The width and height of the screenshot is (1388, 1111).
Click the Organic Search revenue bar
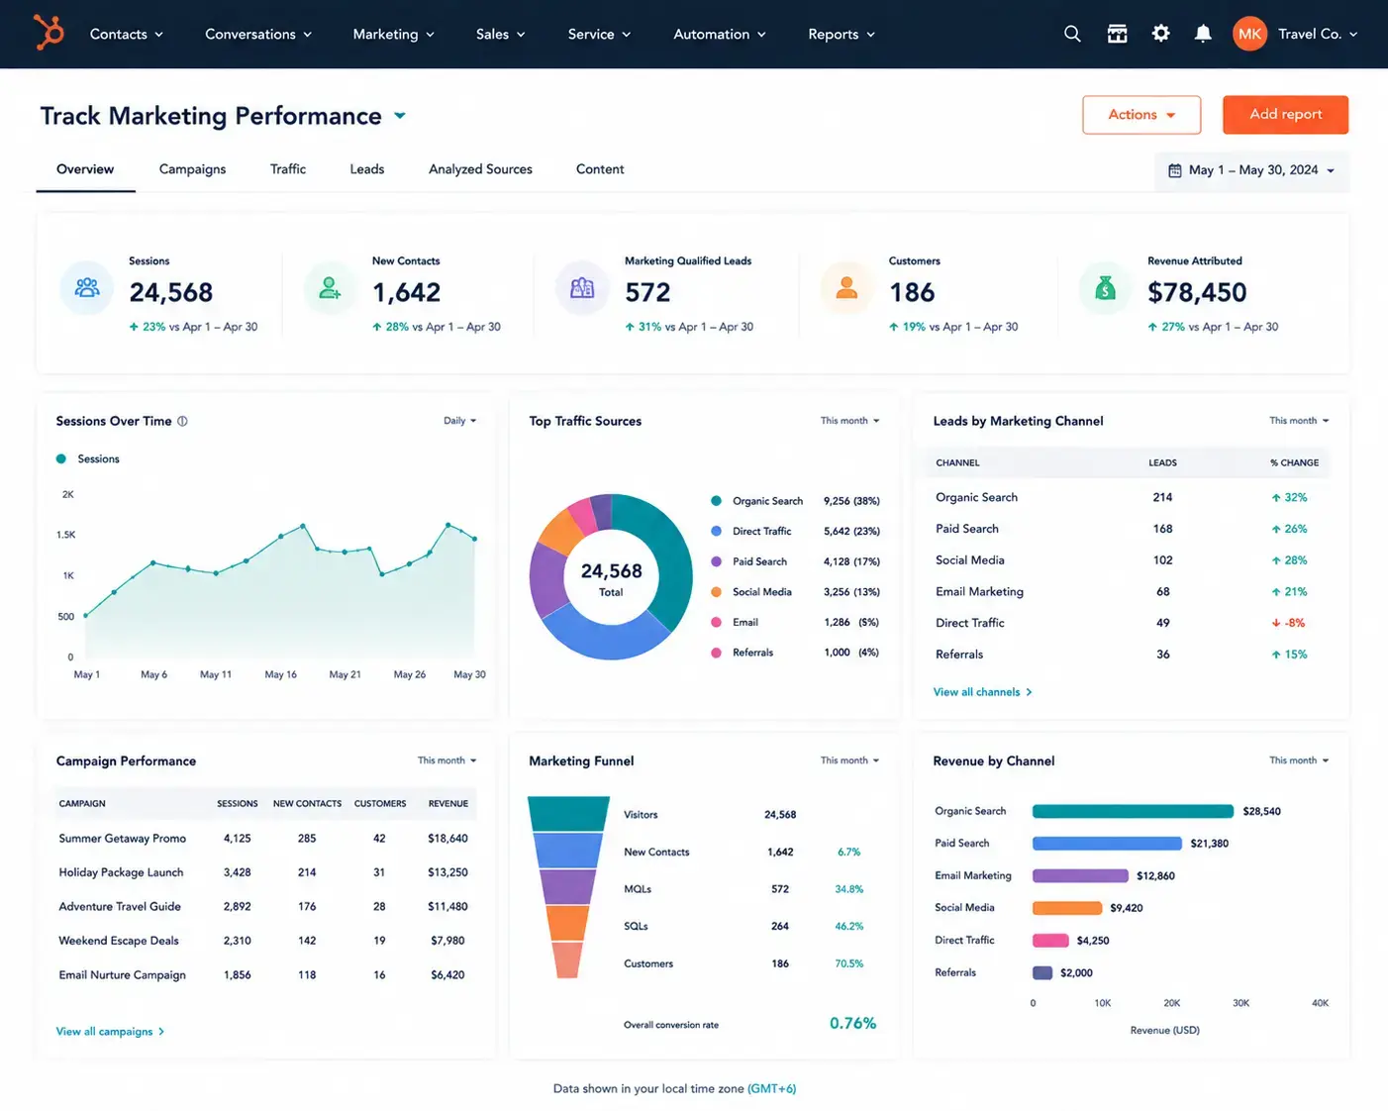(1133, 811)
